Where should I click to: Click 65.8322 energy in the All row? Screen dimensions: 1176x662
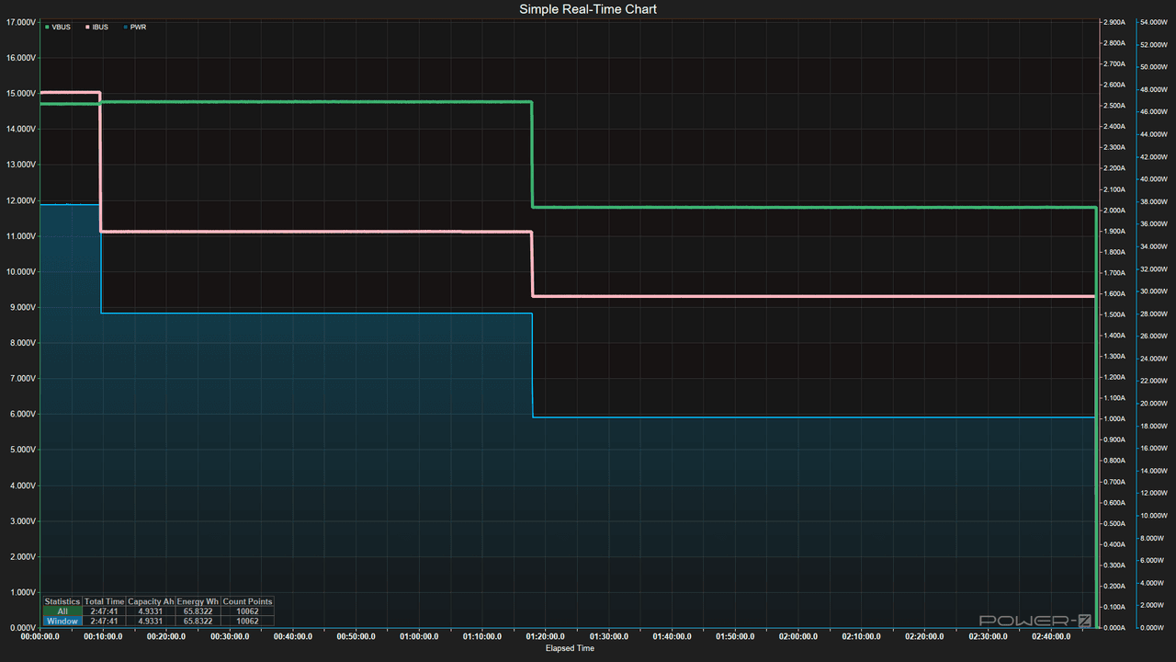[198, 611]
